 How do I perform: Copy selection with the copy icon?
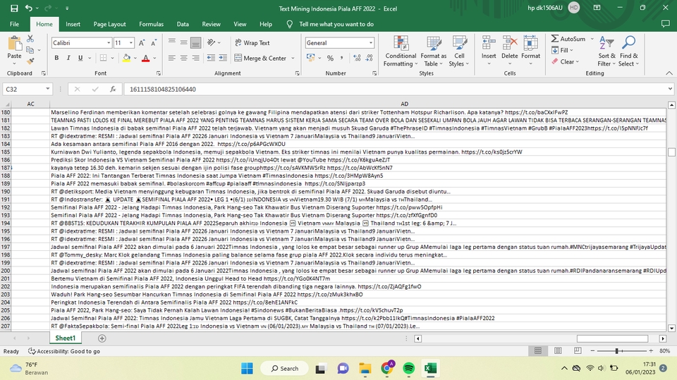click(30, 50)
